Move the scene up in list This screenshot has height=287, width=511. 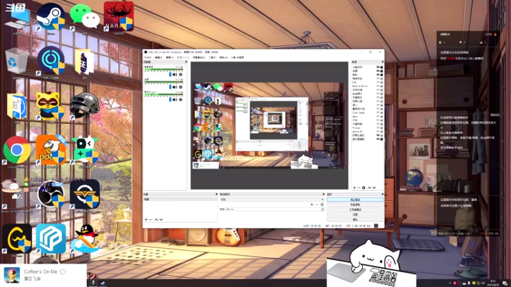click(156, 219)
